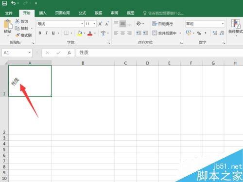Toggle Bold formatting
The image size is (243, 182).
point(40,33)
